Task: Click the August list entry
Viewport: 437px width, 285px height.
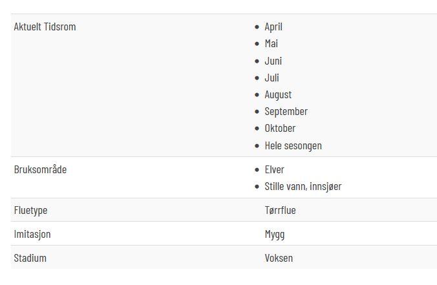Action: point(278,95)
